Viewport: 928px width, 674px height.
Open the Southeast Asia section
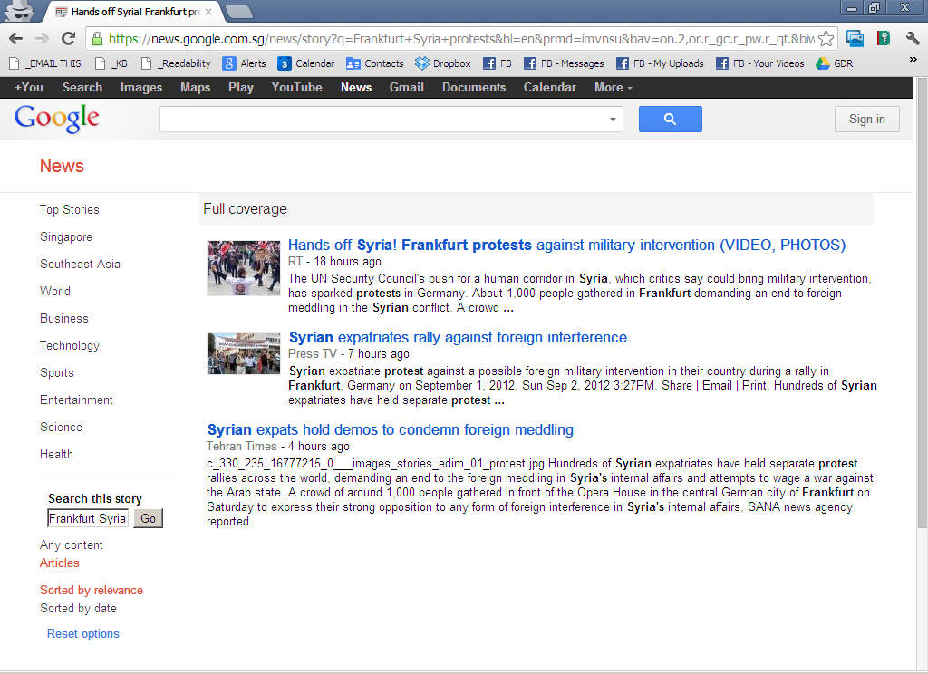pyautogui.click(x=80, y=264)
